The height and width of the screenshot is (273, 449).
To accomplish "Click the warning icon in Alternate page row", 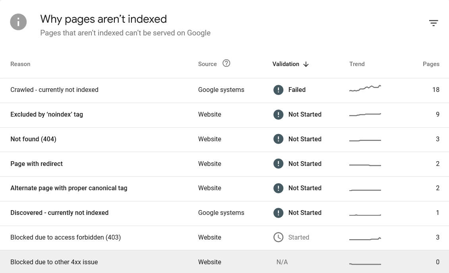I will pyautogui.click(x=278, y=188).
